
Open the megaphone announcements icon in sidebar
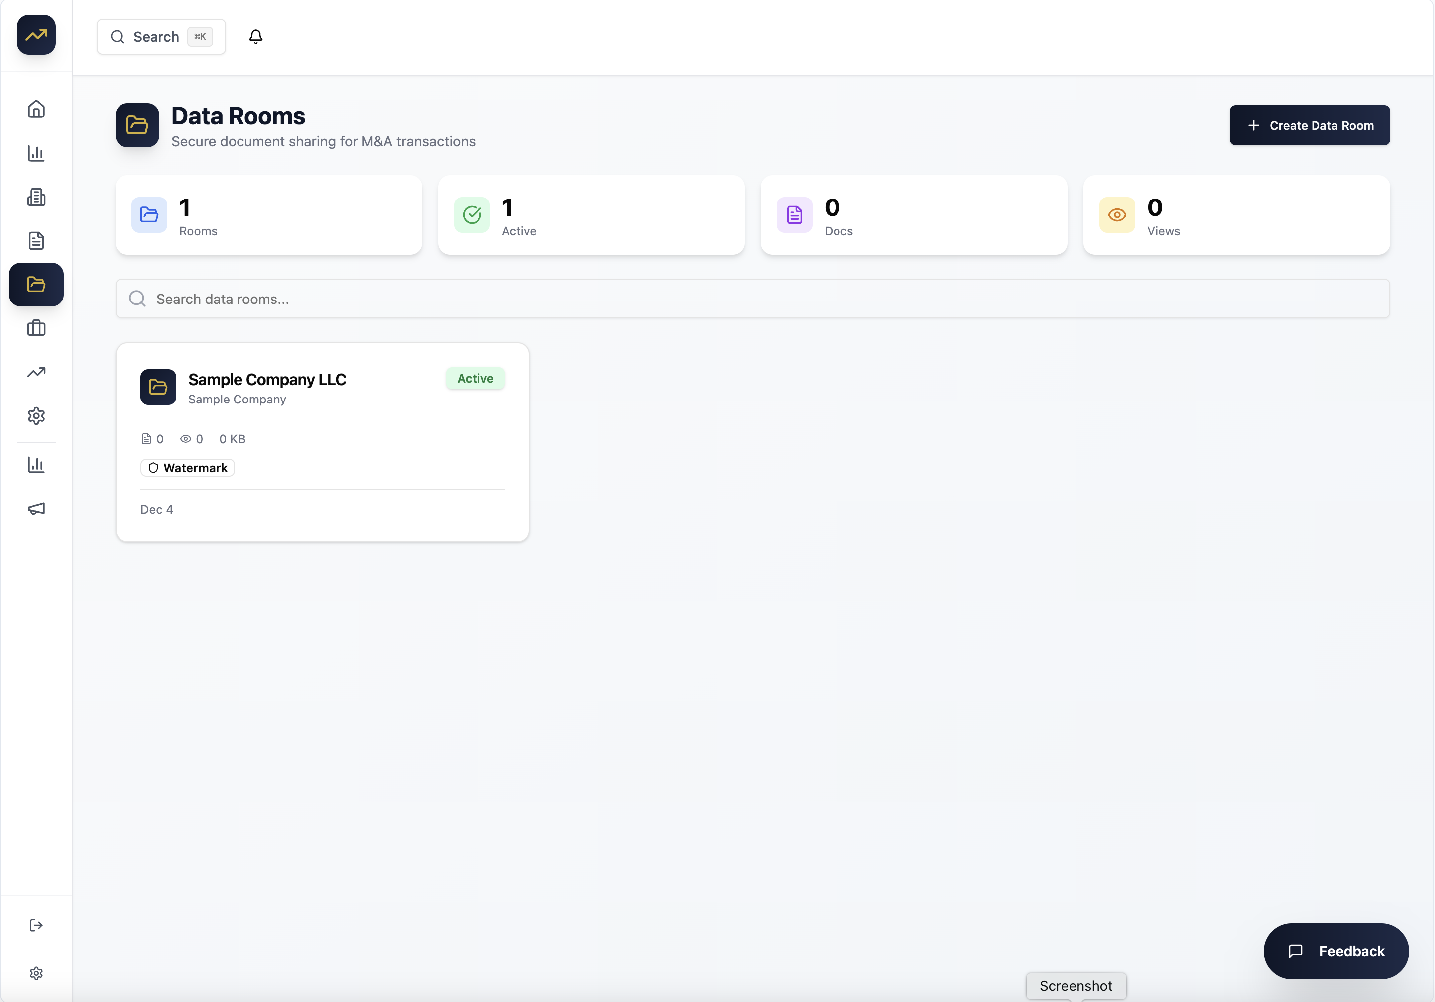(x=36, y=508)
